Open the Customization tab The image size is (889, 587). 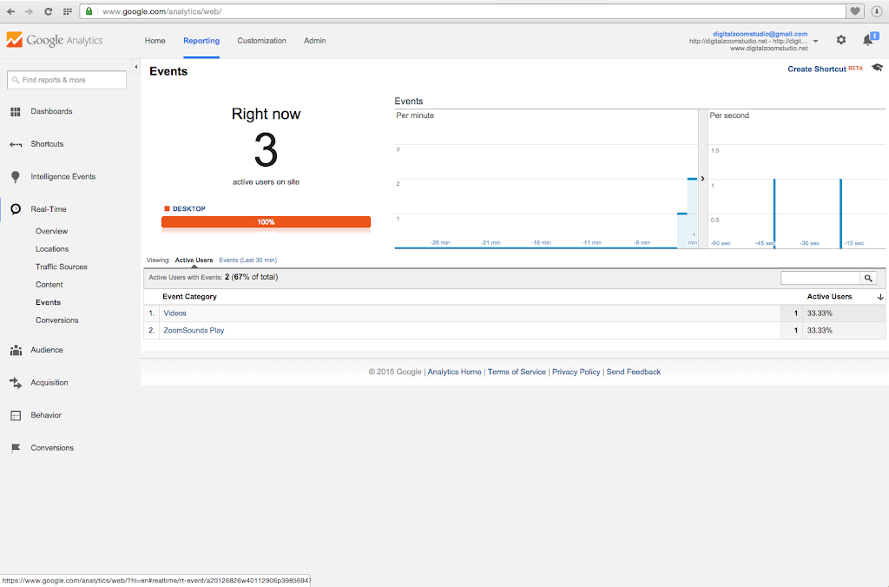(261, 41)
